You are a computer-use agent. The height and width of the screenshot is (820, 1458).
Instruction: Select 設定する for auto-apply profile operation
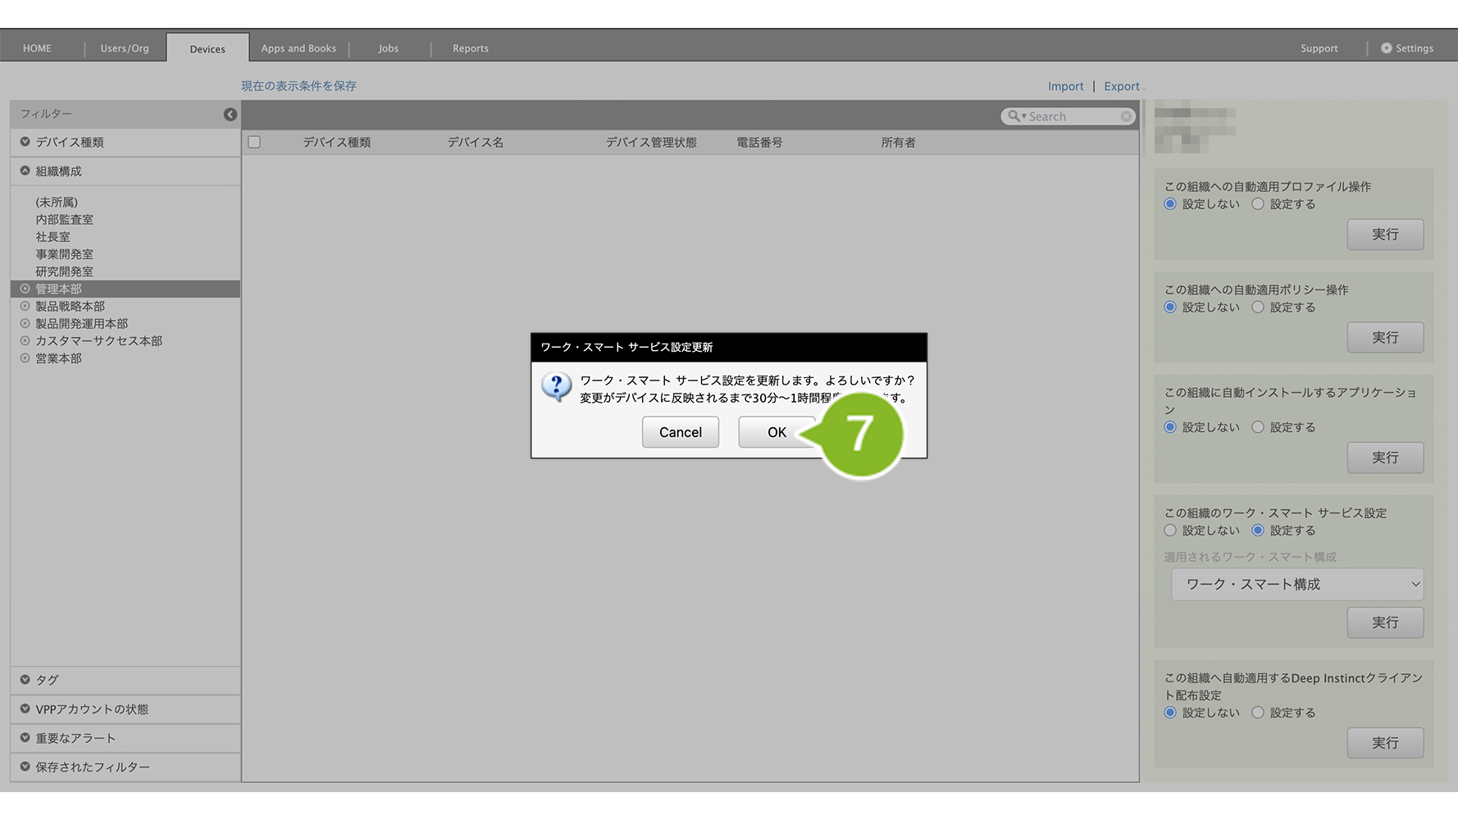[x=1258, y=204]
